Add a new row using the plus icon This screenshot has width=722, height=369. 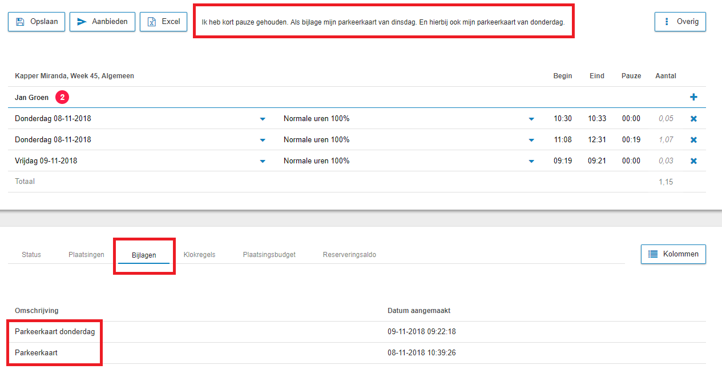click(x=693, y=97)
